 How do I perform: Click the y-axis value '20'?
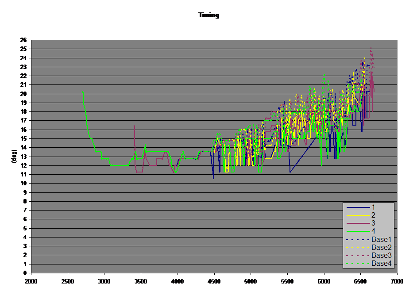(23, 94)
